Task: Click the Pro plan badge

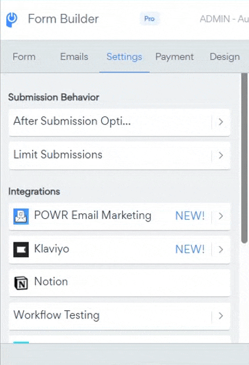Action: [150, 19]
